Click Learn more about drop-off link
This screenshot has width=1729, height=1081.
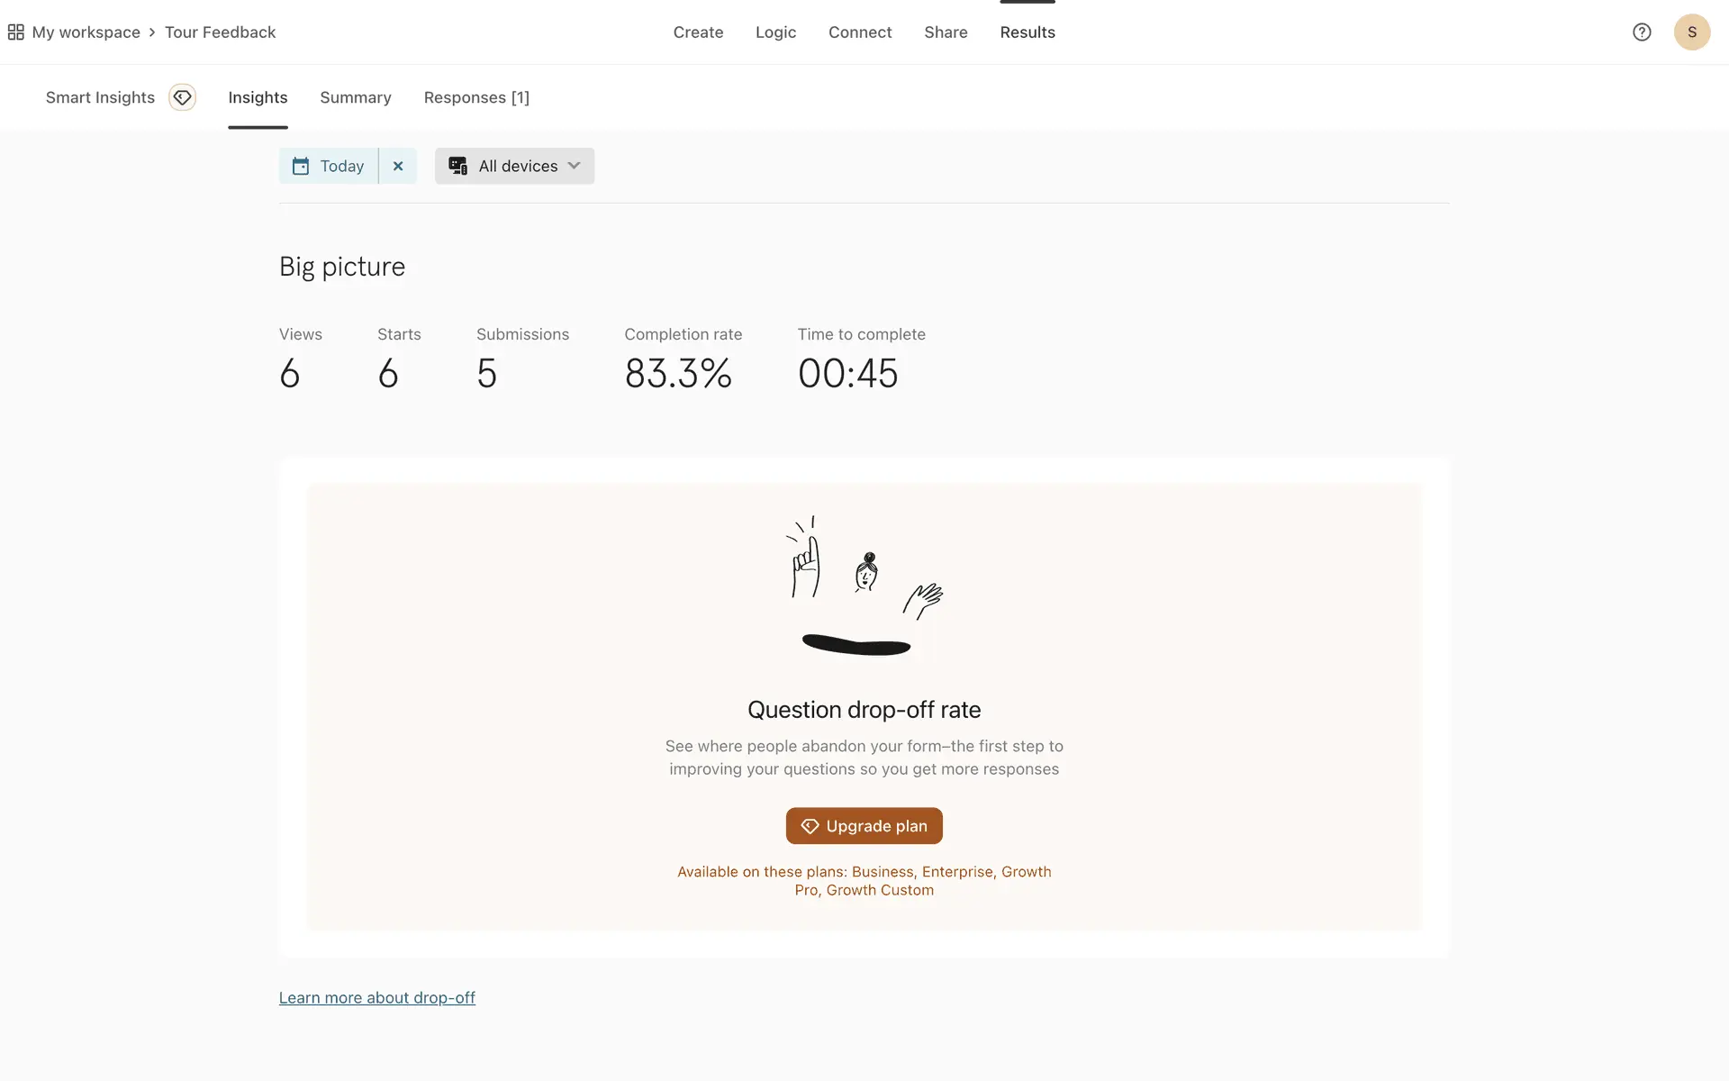[x=376, y=997]
